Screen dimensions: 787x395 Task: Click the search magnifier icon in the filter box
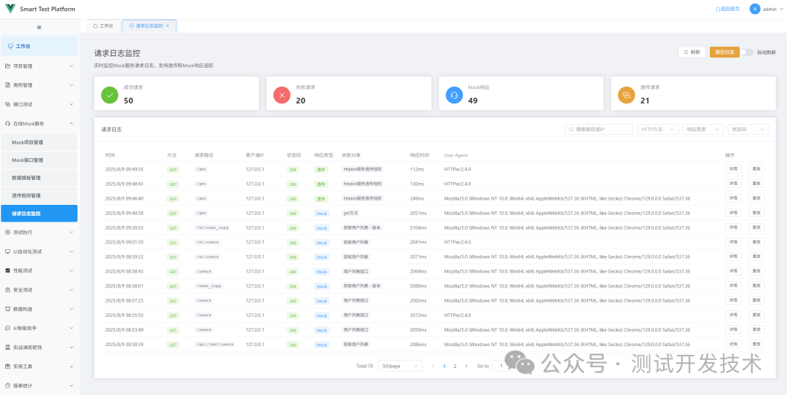coord(572,130)
